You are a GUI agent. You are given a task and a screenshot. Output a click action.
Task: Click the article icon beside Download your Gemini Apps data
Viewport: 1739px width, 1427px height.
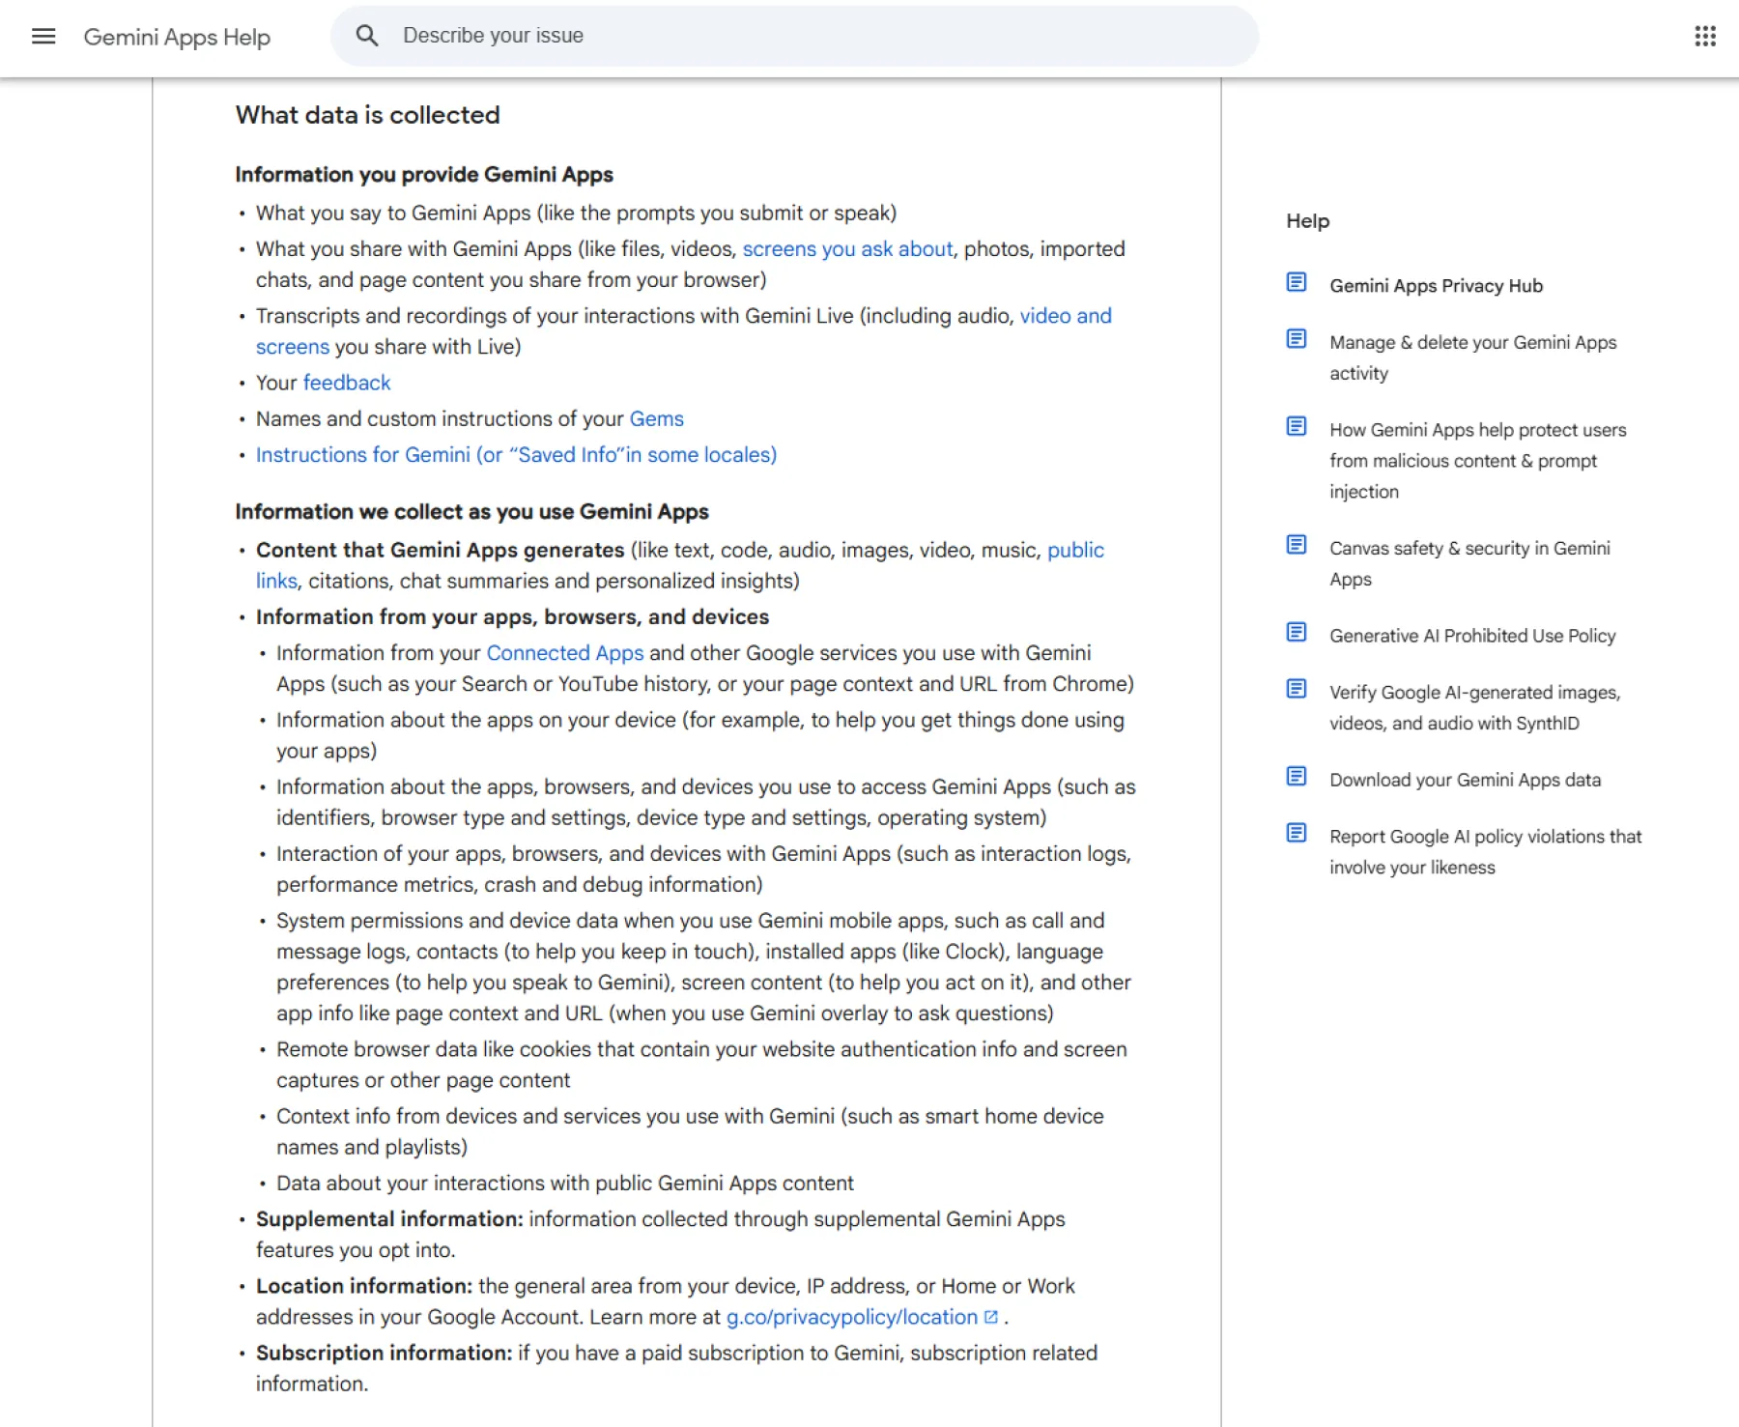coord(1297,777)
